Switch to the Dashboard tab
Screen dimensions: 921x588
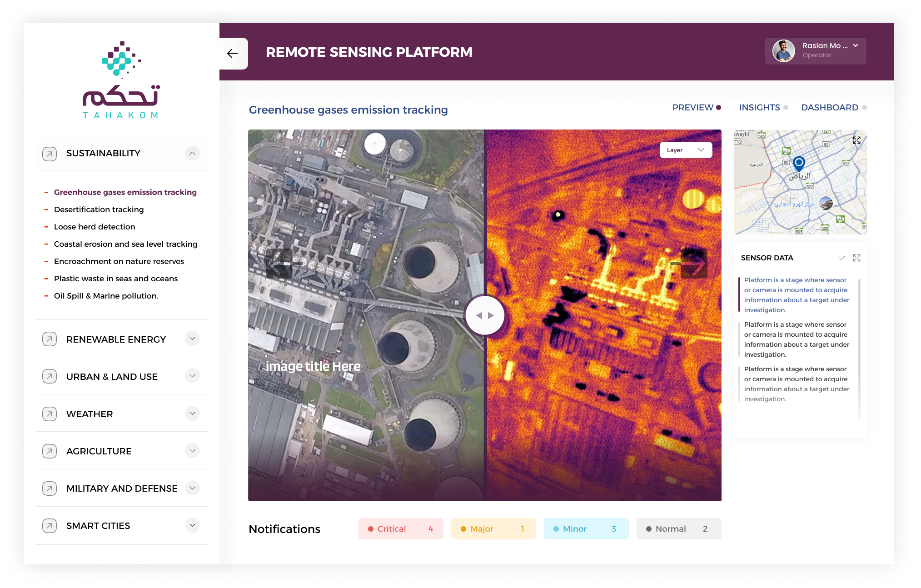coord(834,108)
